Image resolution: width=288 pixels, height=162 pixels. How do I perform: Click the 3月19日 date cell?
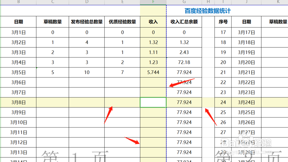coord(246,52)
